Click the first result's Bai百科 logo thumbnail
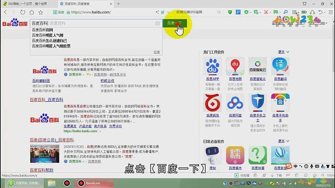335x188 pixels. 45,71
